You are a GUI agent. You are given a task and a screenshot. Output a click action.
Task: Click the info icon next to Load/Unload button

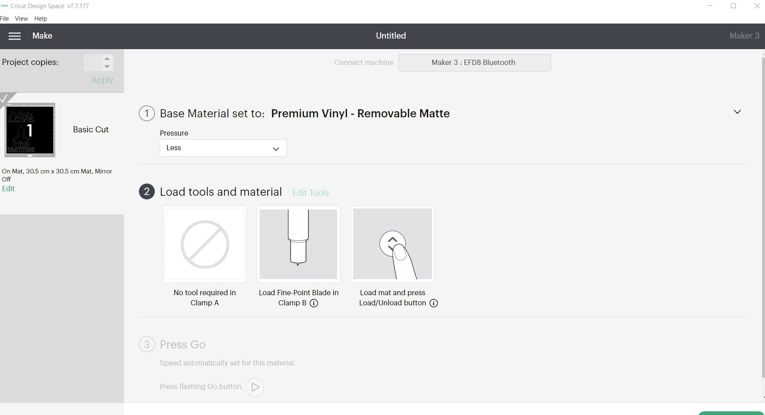(x=433, y=303)
